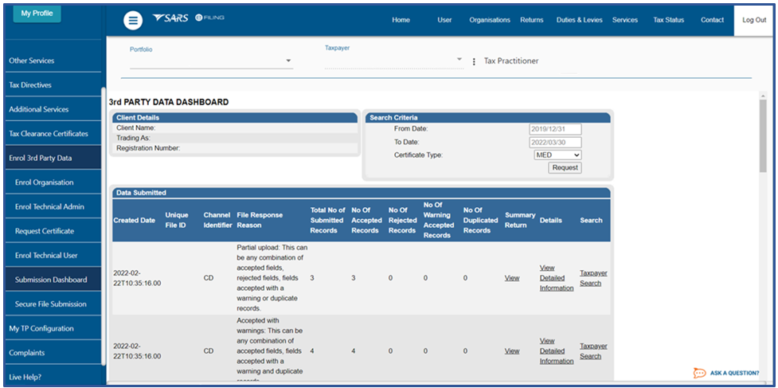The image size is (778, 388).
Task: Open Taxpayer Search link in first row
Action: [592, 278]
